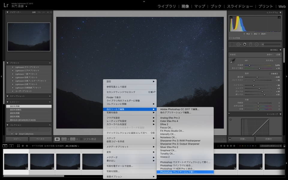Select the Spot Removal tool

[x=238, y=44]
